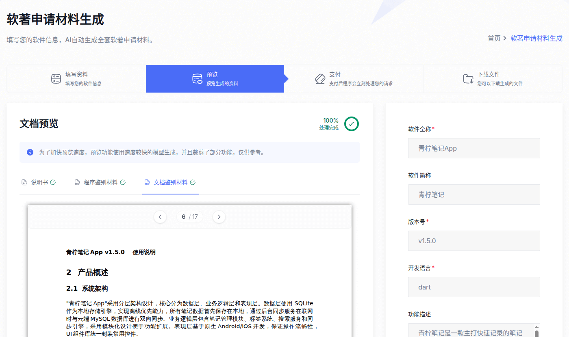569x337 pixels.
Task: Click the 软著申请材料生成 breadcrumb link
Action: coord(536,38)
